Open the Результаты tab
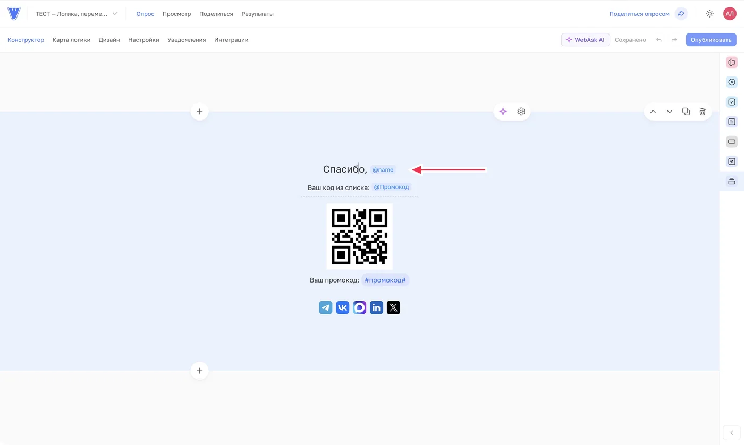Image resolution: width=744 pixels, height=445 pixels. pyautogui.click(x=257, y=14)
